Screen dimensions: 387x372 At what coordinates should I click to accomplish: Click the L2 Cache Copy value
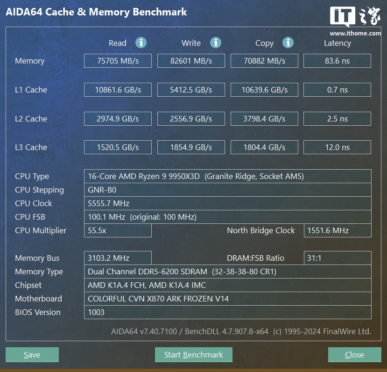click(264, 119)
